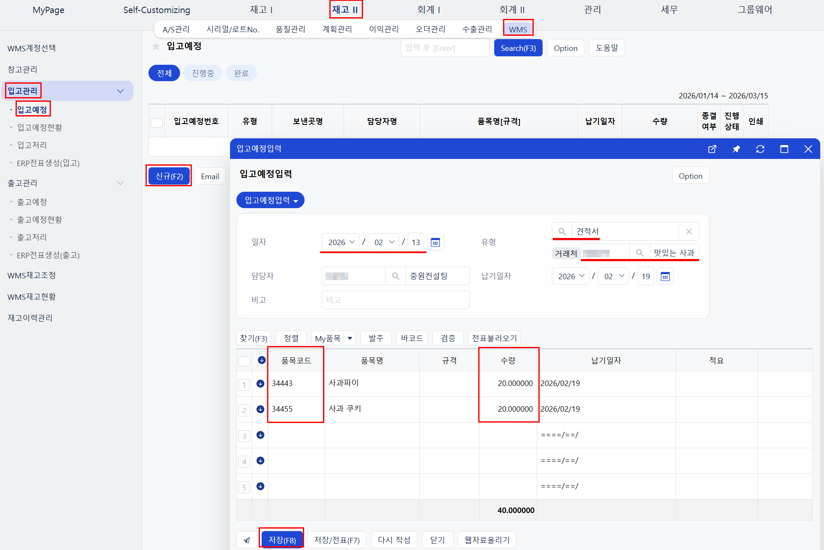The image size is (824, 550).
Task: Select row 1 checkbox for 사과파이
Action: [244, 384]
